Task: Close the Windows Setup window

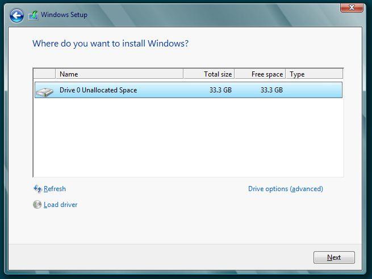Action: [x=352, y=7]
